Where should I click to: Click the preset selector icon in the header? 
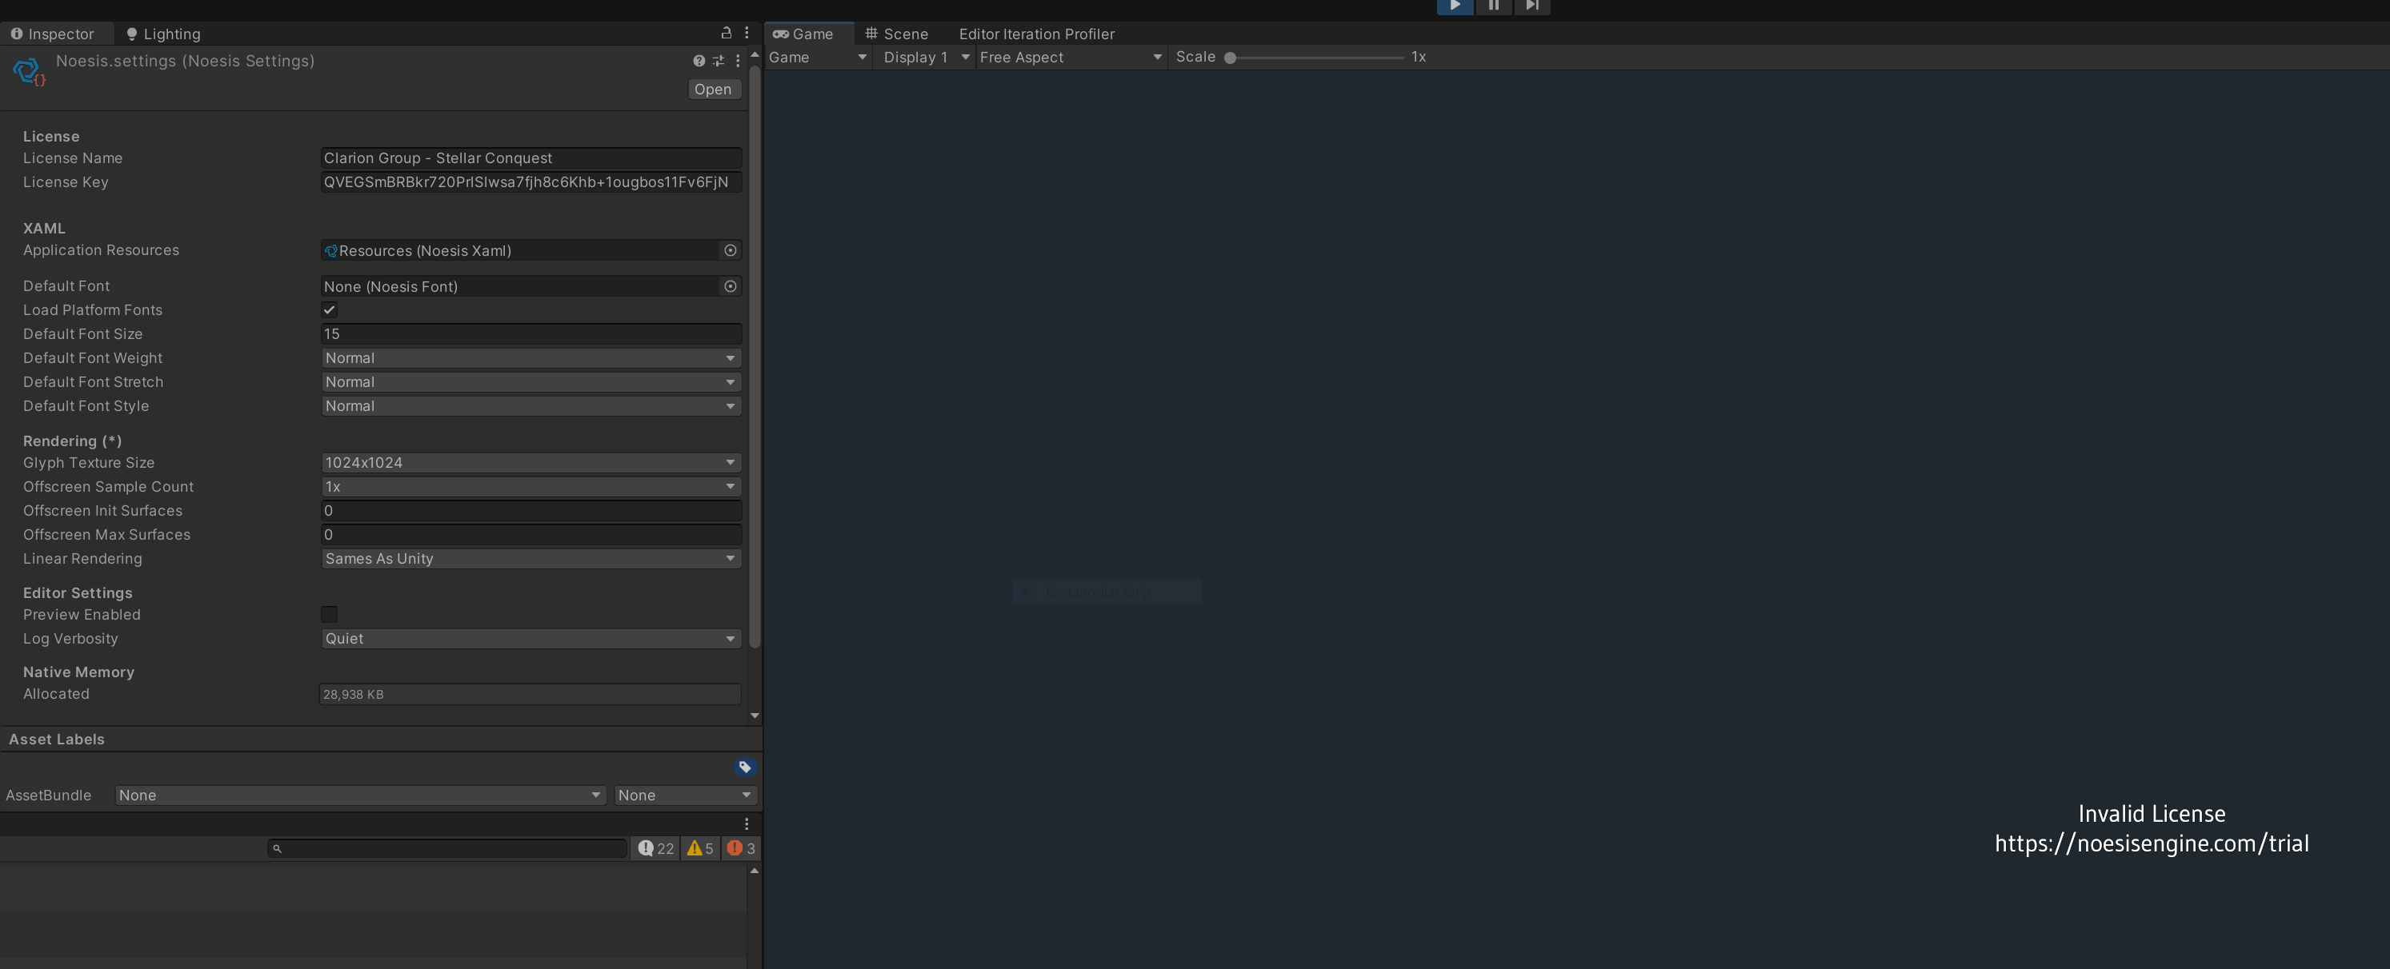[718, 62]
